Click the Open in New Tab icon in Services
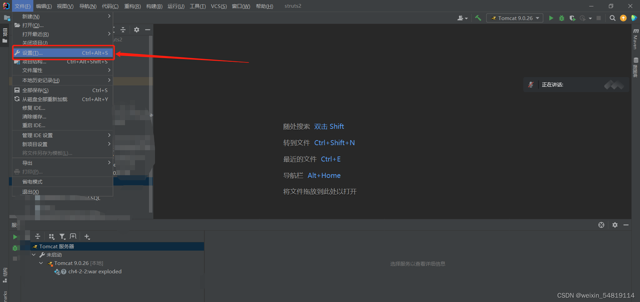Viewport: 640px width, 302px height. pos(73,236)
